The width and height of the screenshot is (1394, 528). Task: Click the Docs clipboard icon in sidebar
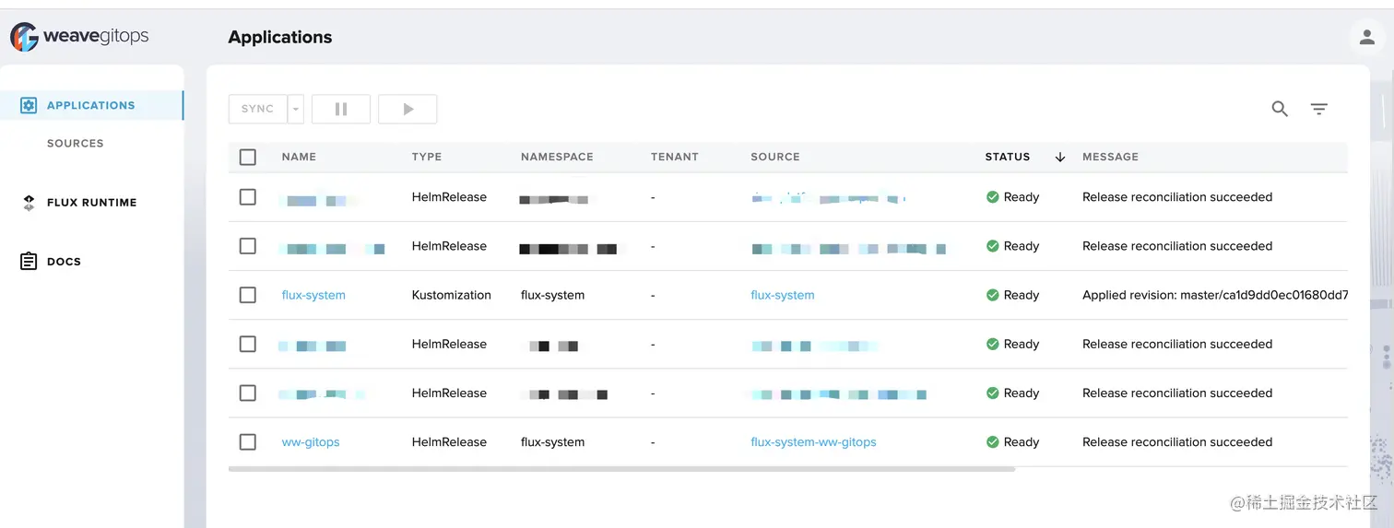pos(29,262)
